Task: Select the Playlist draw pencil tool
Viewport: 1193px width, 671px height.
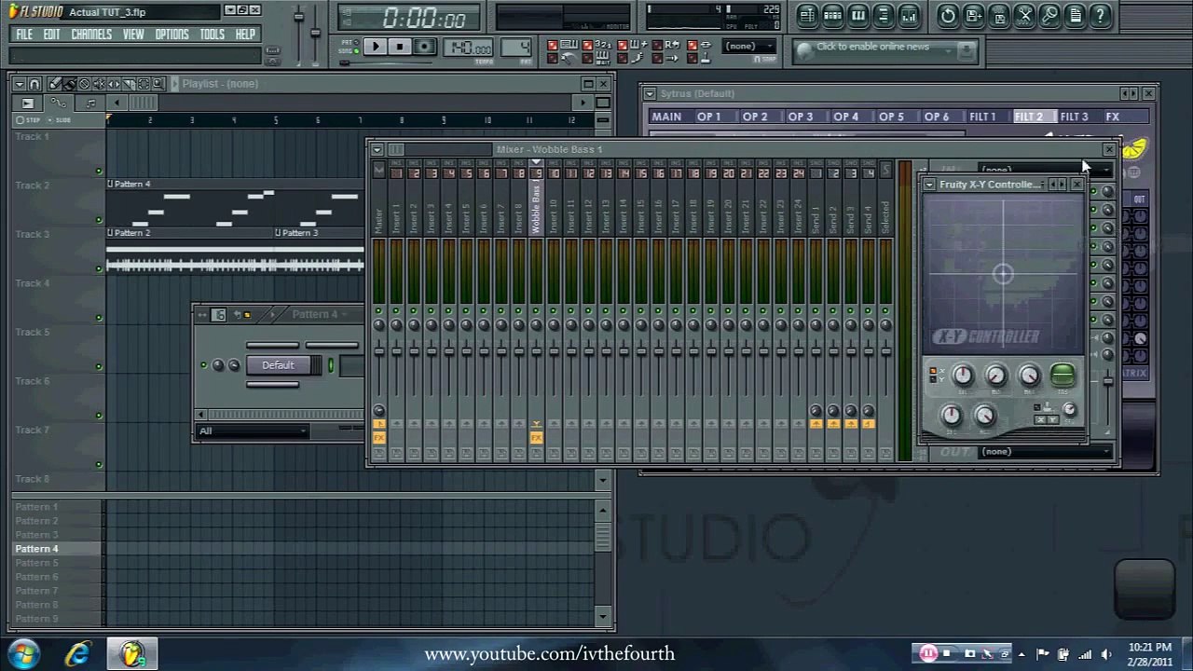Action: tap(54, 84)
